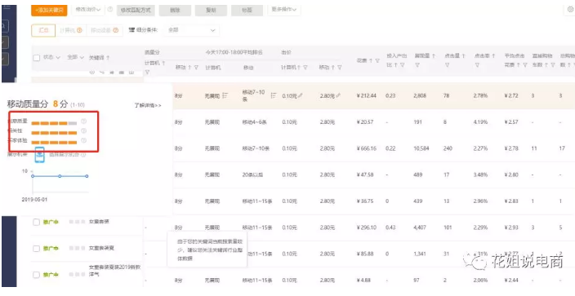Click the 10,584 impressions cell

pyautogui.click(x=421, y=148)
